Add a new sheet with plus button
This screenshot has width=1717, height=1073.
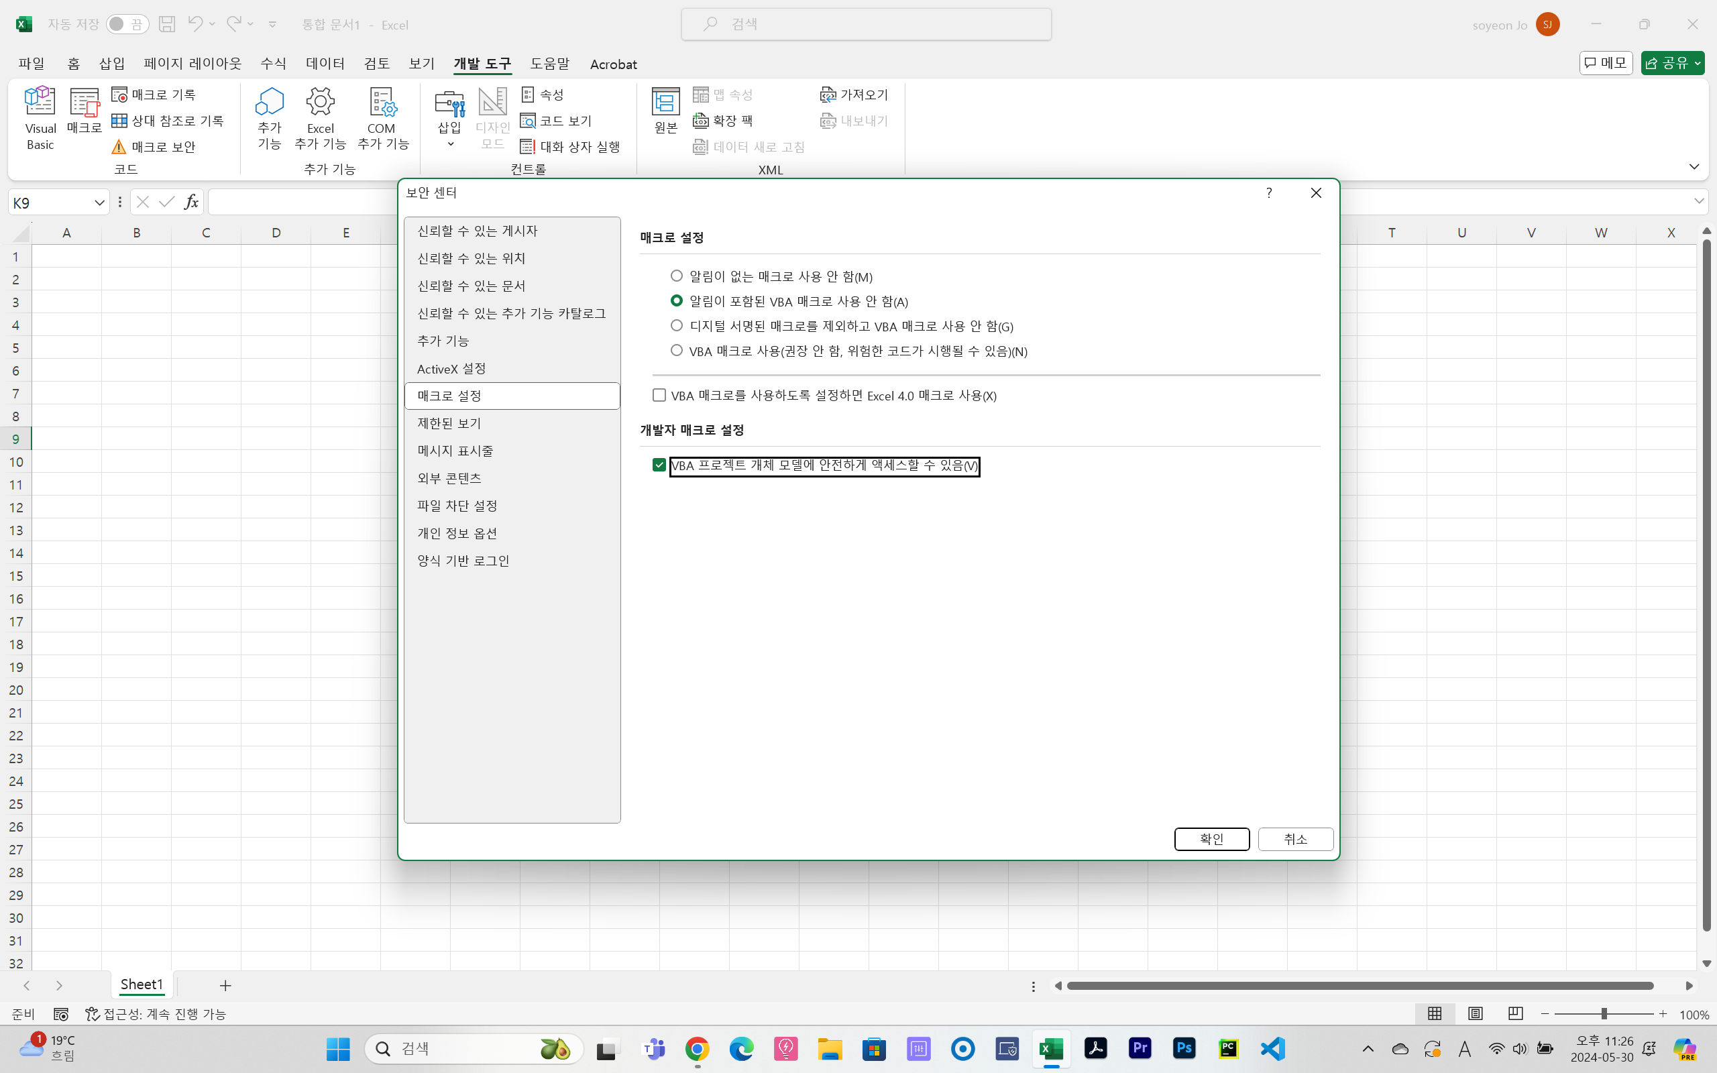point(225,985)
